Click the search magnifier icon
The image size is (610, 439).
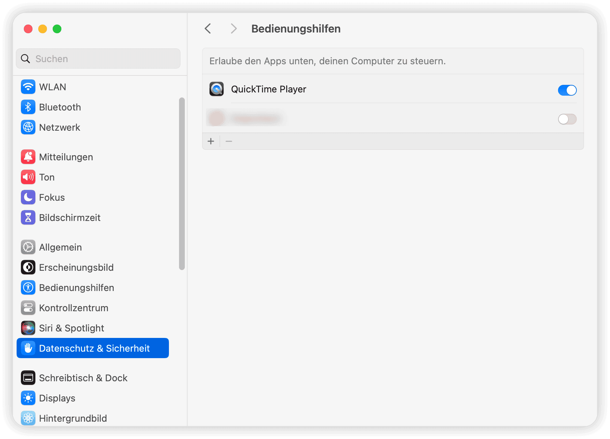[25, 58]
